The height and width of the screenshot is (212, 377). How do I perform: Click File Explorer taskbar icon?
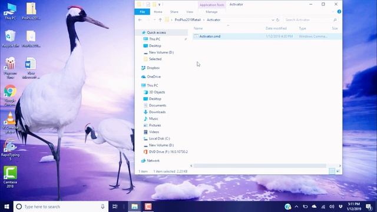[134, 207]
